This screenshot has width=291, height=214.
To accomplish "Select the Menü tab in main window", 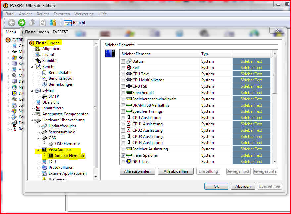I will coord(11,32).
